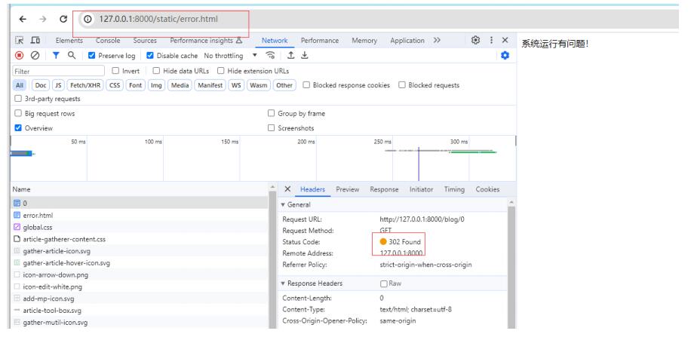
Task: Filter requests by JS type
Action: (58, 85)
